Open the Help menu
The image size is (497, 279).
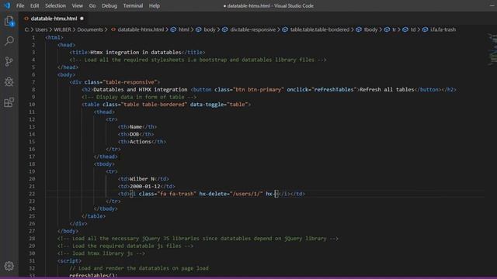(x=155, y=5)
